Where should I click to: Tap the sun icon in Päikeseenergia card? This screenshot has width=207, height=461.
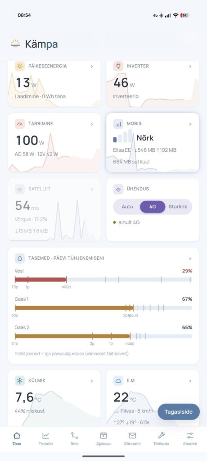[x=20, y=66]
